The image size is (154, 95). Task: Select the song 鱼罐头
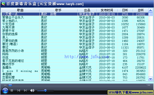(7, 68)
